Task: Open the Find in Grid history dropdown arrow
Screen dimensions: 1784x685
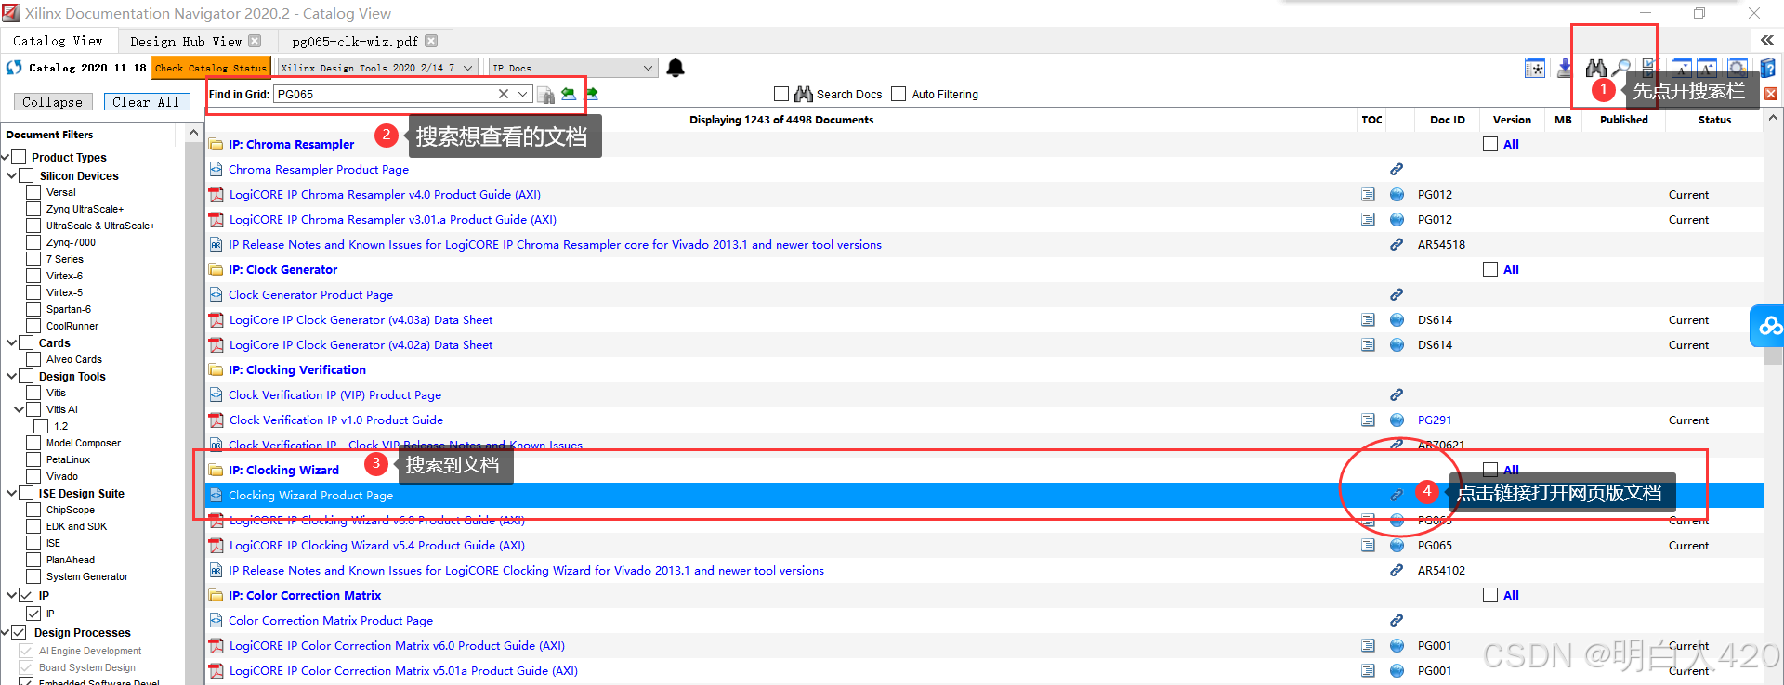Action: [x=523, y=94]
